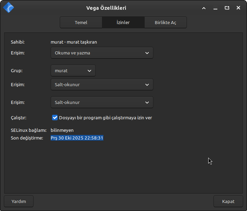The image size is (247, 211).
Task: Minimize the Vega Özellikleri window
Action: point(216,8)
